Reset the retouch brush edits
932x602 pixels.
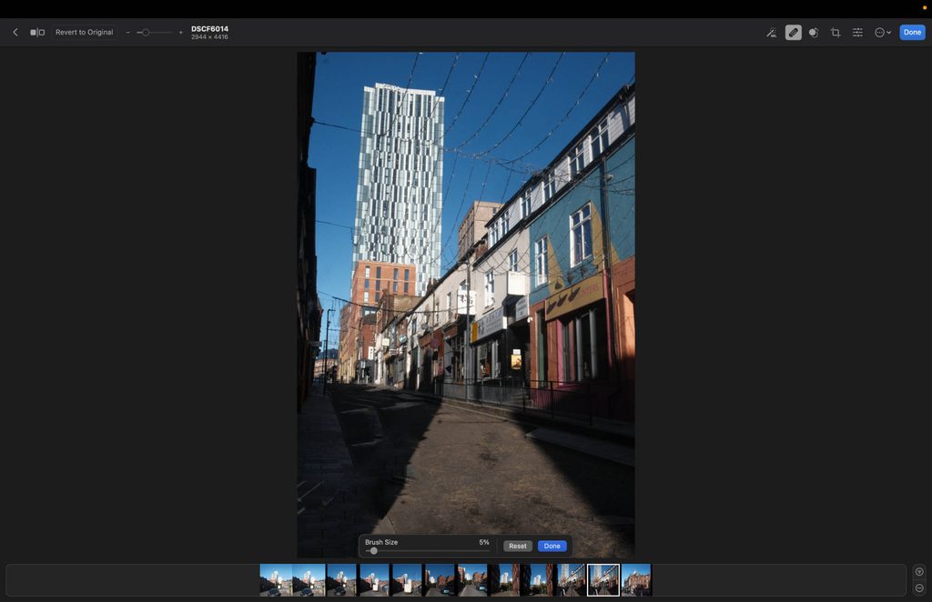click(517, 546)
